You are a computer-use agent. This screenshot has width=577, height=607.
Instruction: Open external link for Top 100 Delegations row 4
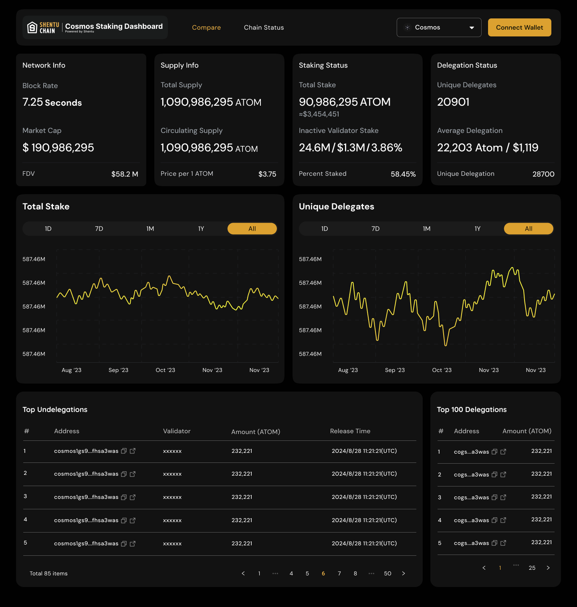503,520
